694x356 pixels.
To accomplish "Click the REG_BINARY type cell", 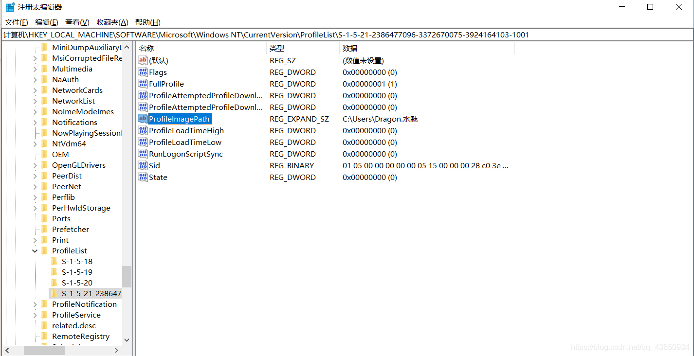I will [292, 165].
